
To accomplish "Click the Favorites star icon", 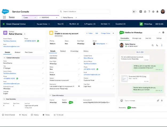I will coord(134,11).
